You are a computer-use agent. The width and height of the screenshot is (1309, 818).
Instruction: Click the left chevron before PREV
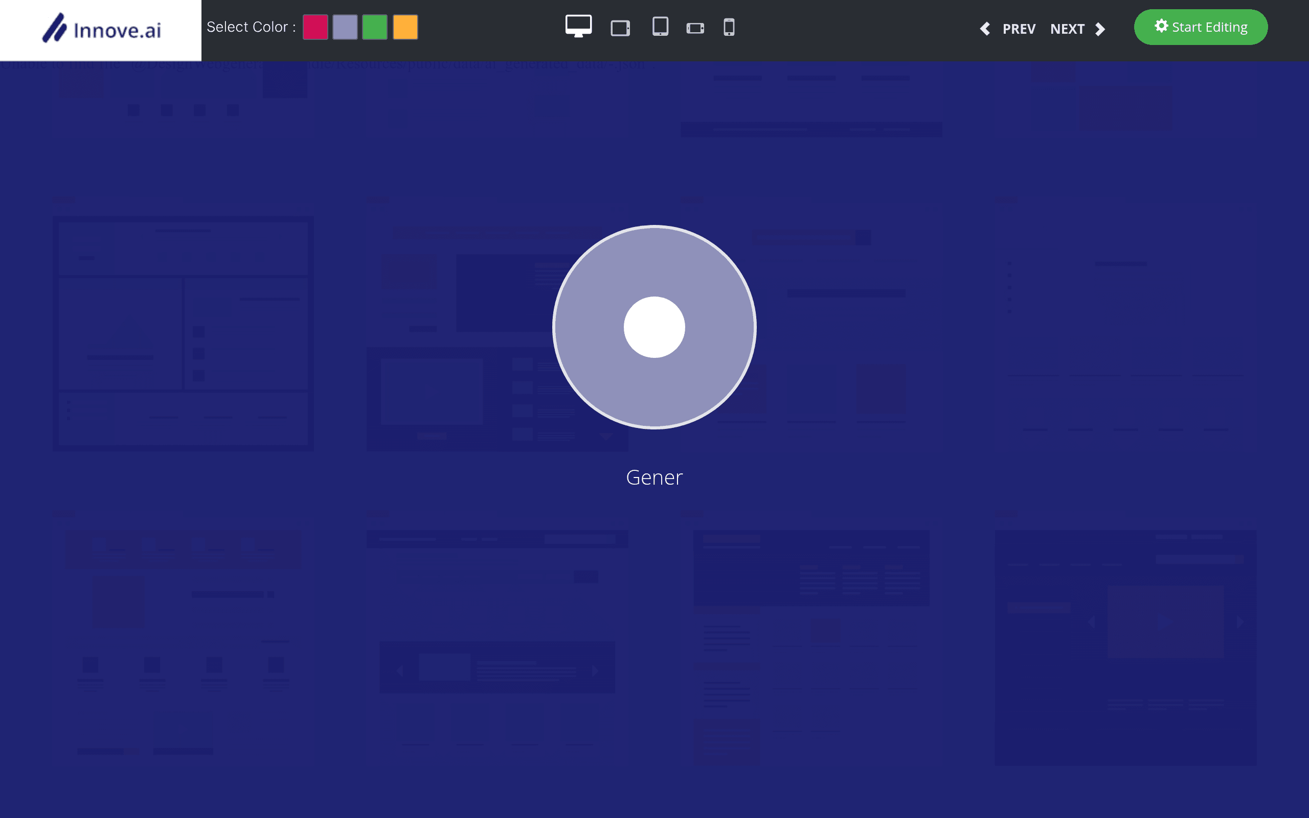click(x=985, y=29)
